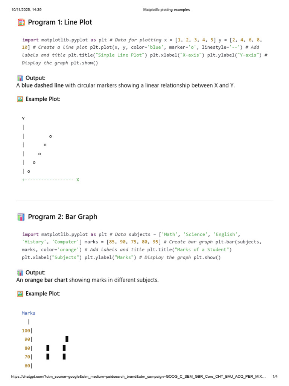Click the blue "Marks" axis label
Viewport: 289px width, 386px height.
(29, 313)
